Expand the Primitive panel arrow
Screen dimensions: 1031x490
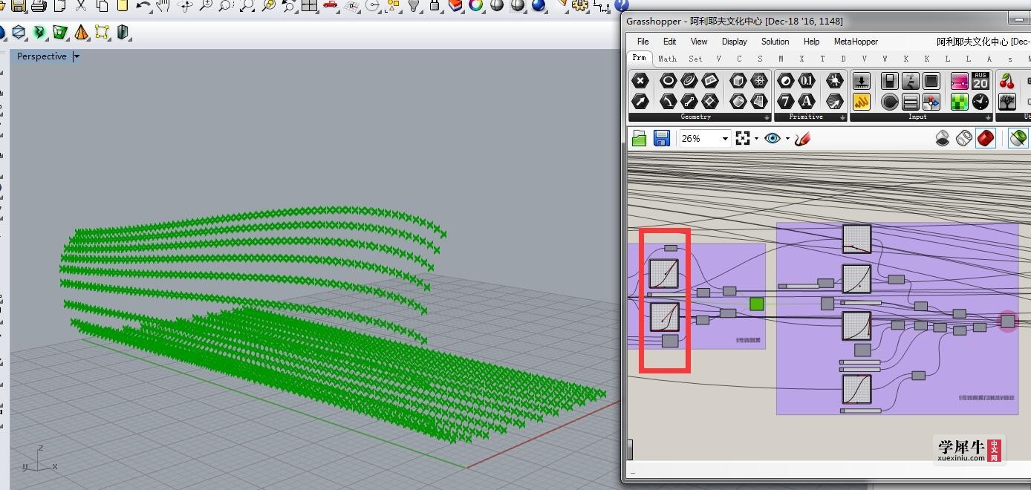click(x=842, y=117)
